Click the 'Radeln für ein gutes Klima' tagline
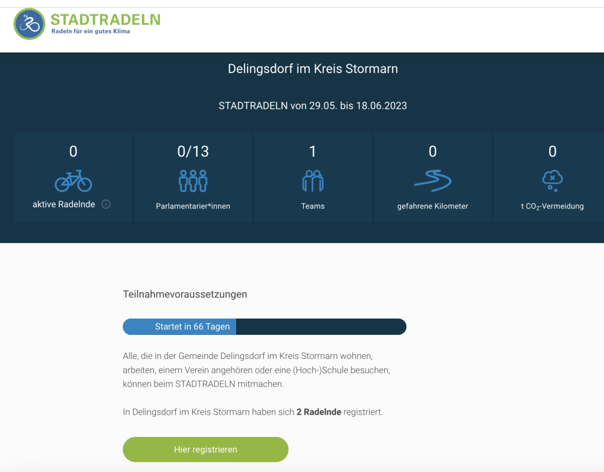 tap(90, 32)
